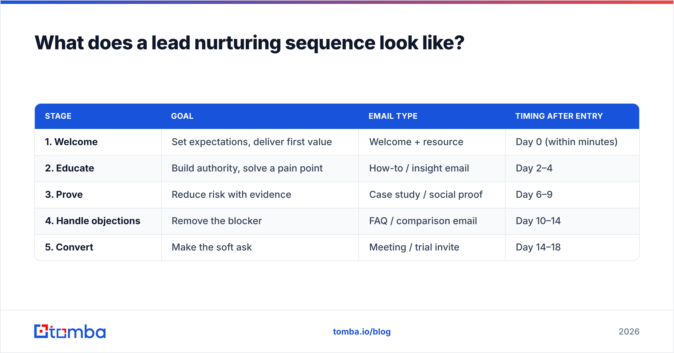Click the tomba logo
Viewport: 674px width, 353px height.
pyautogui.click(x=70, y=331)
